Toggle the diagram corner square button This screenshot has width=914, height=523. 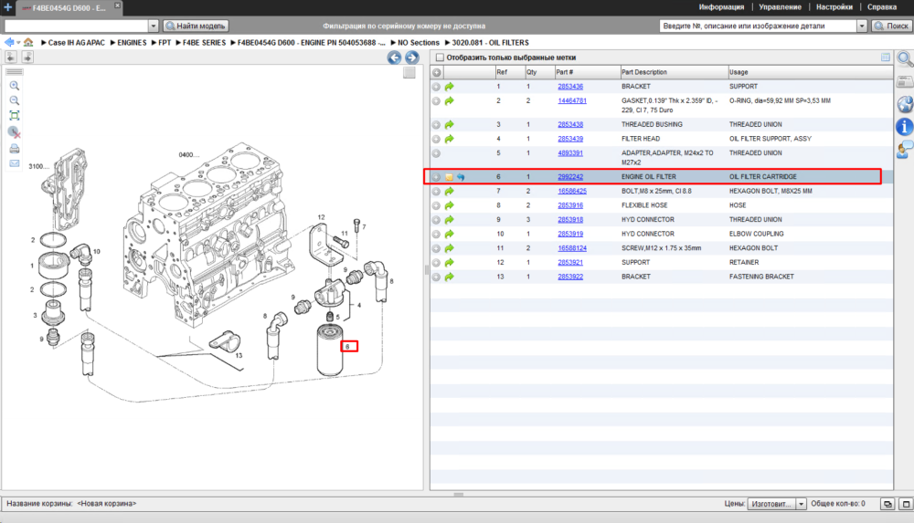pos(409,73)
